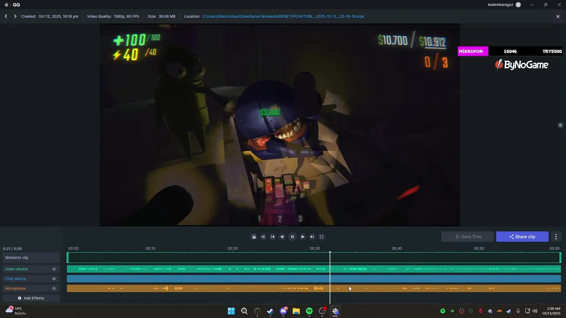Image resolution: width=566 pixels, height=318 pixels.
Task: Click the blue Chat device track bar
Action: pos(314,279)
